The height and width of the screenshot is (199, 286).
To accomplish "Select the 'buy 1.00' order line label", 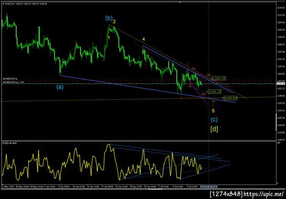I will (x=13, y=82).
